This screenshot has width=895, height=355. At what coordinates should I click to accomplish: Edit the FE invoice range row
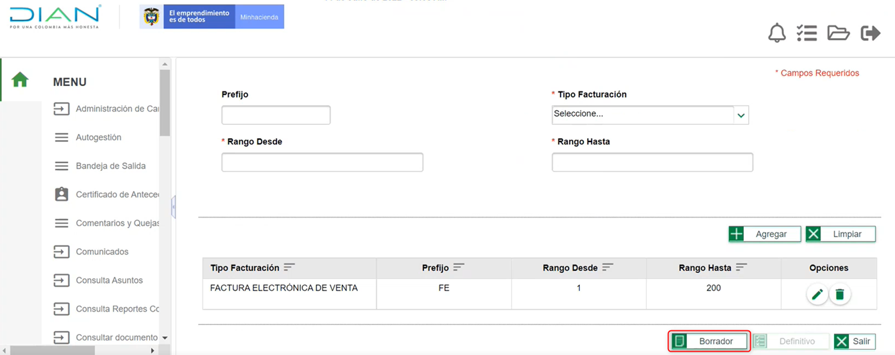pos(817,294)
